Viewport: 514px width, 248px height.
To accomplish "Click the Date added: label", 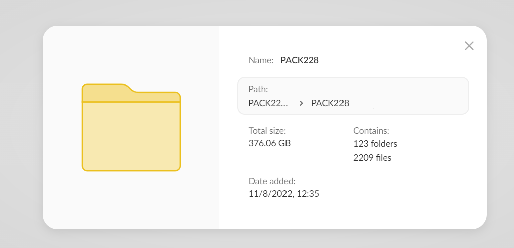I will (272, 181).
